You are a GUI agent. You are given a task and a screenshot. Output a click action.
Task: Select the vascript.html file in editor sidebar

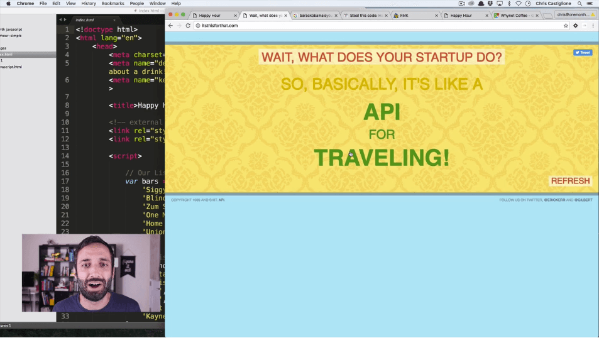[11, 67]
